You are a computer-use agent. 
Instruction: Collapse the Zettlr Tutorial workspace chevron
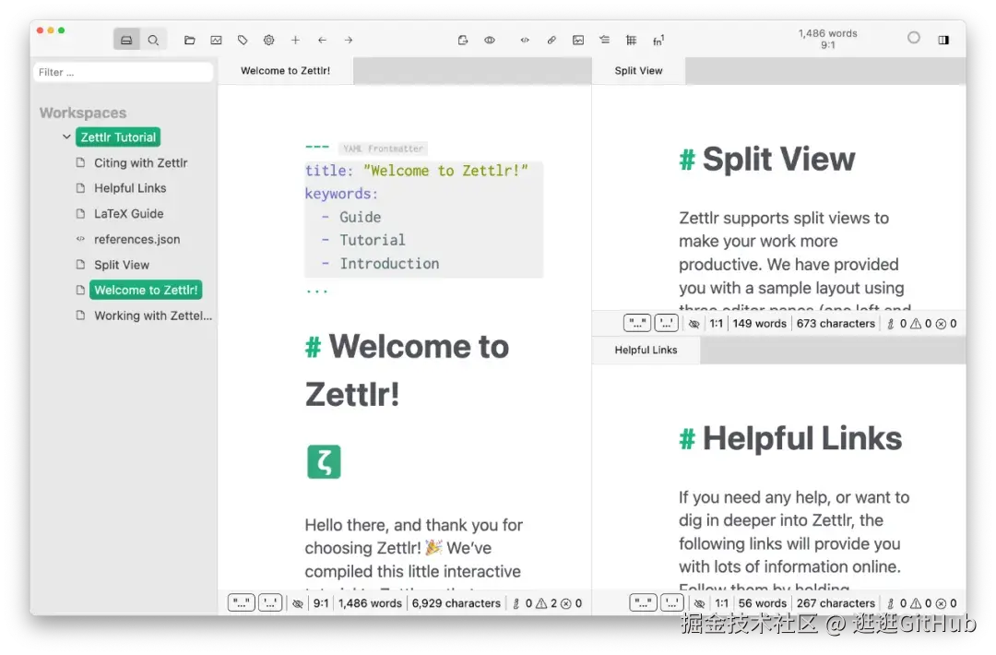pyautogui.click(x=66, y=137)
